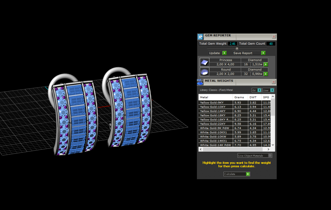Click the Total Gem Weight value 2,46
331x210 pixels.
click(233, 43)
